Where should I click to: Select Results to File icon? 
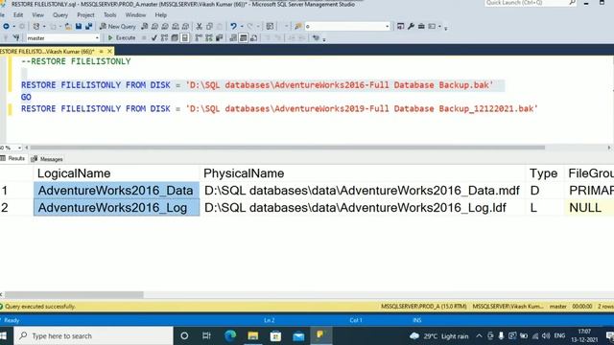(x=253, y=38)
